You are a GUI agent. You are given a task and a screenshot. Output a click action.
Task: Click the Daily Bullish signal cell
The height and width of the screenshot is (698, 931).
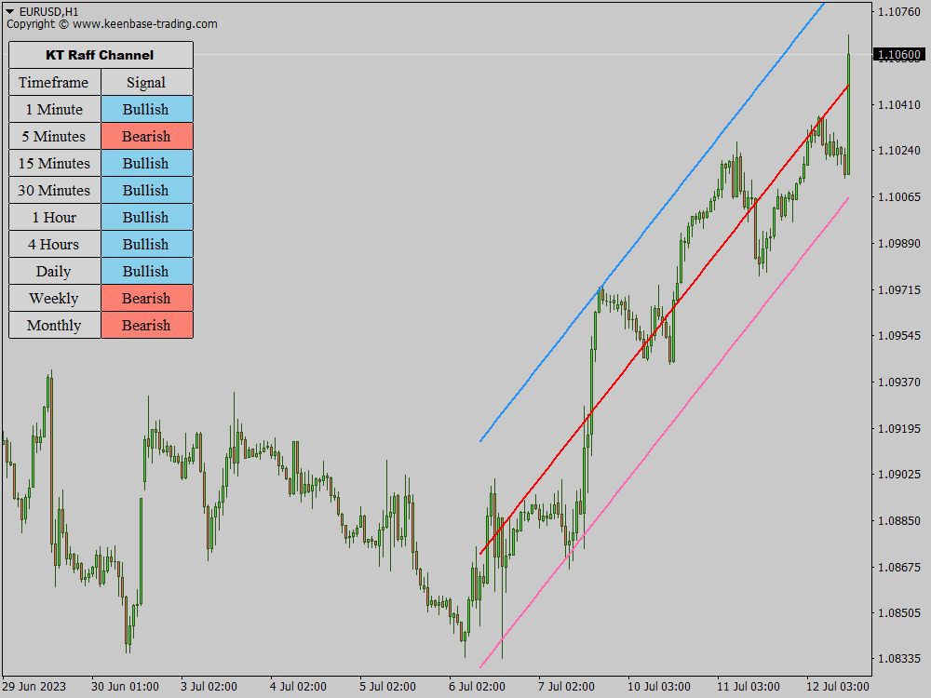coord(146,271)
